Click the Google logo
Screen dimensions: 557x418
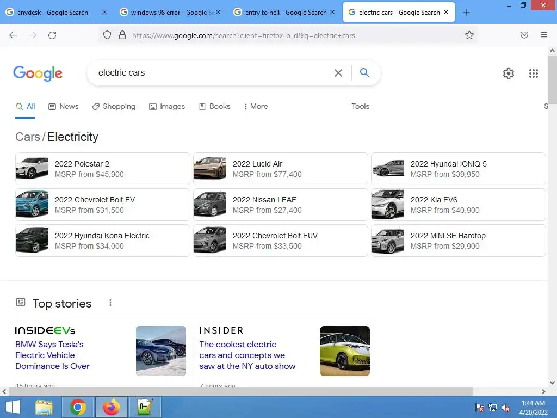38,73
